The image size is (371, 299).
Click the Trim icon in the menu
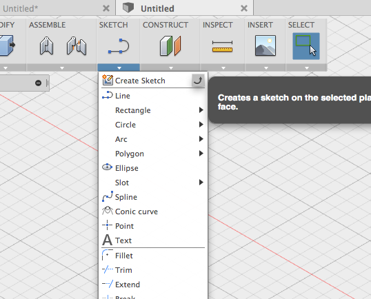[108, 269]
